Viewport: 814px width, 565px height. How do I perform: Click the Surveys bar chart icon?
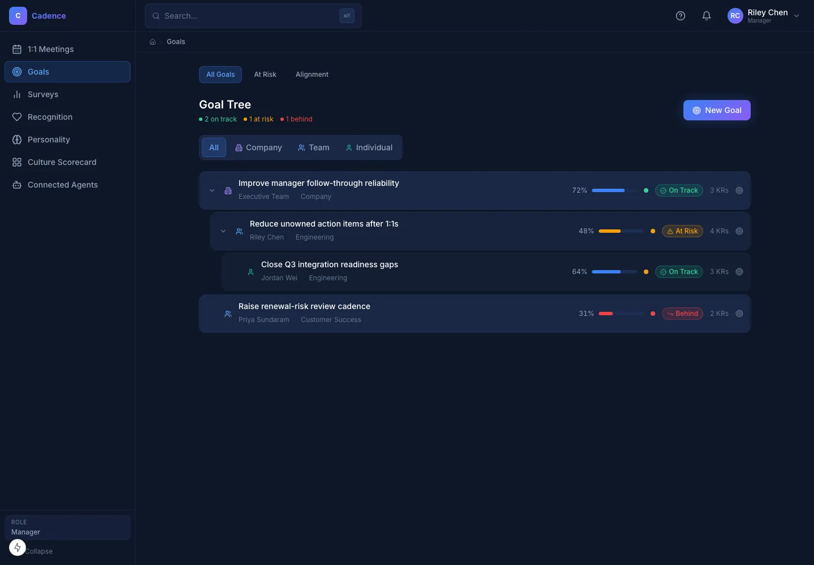17,94
